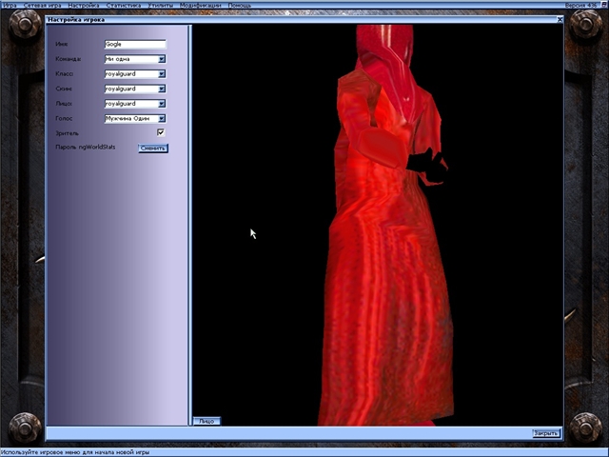Open the Утилиты menu
This screenshot has height=457, width=609.
(x=160, y=5)
